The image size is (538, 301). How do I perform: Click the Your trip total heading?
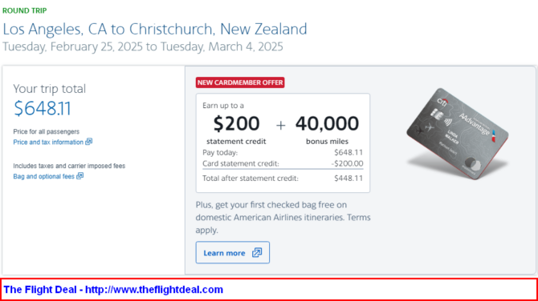(x=50, y=89)
